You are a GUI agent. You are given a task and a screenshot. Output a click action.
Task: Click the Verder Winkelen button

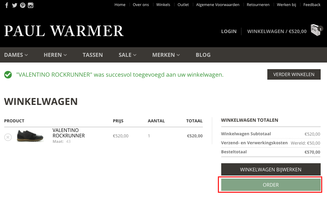point(294,75)
